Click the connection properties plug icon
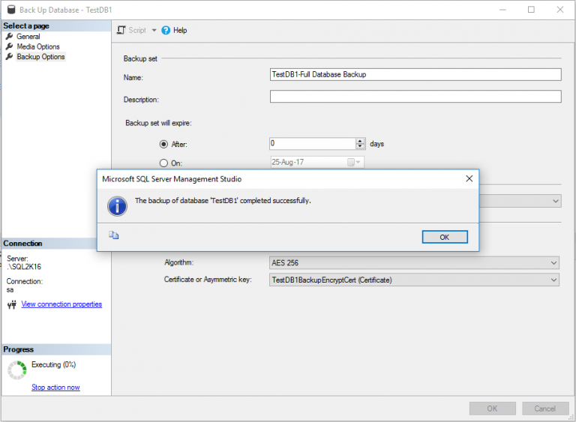The width and height of the screenshot is (576, 422). coord(12,304)
